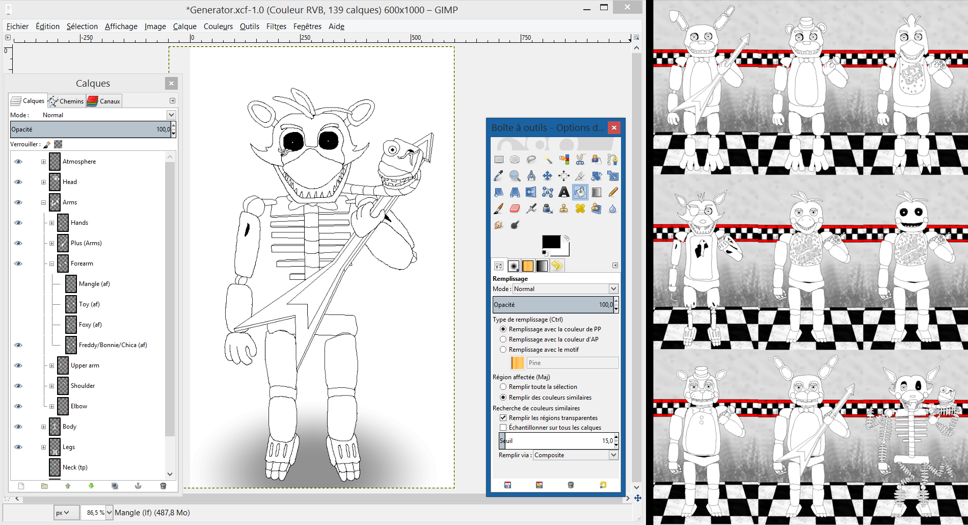This screenshot has width=968, height=525.
Task: Lower the selected layer with green arrow
Action: click(91, 486)
